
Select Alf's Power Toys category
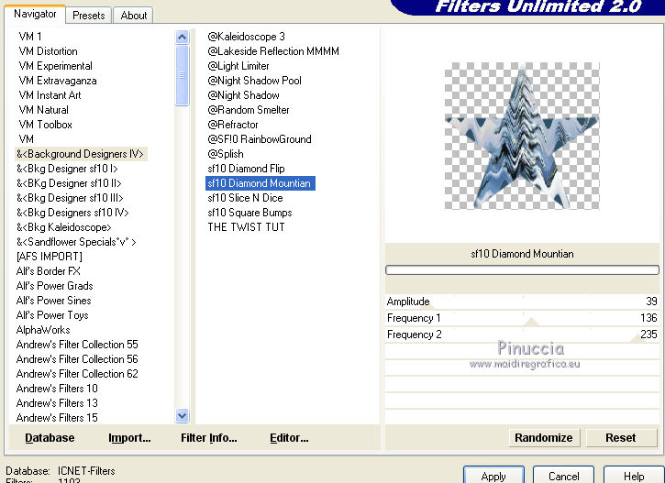click(52, 315)
